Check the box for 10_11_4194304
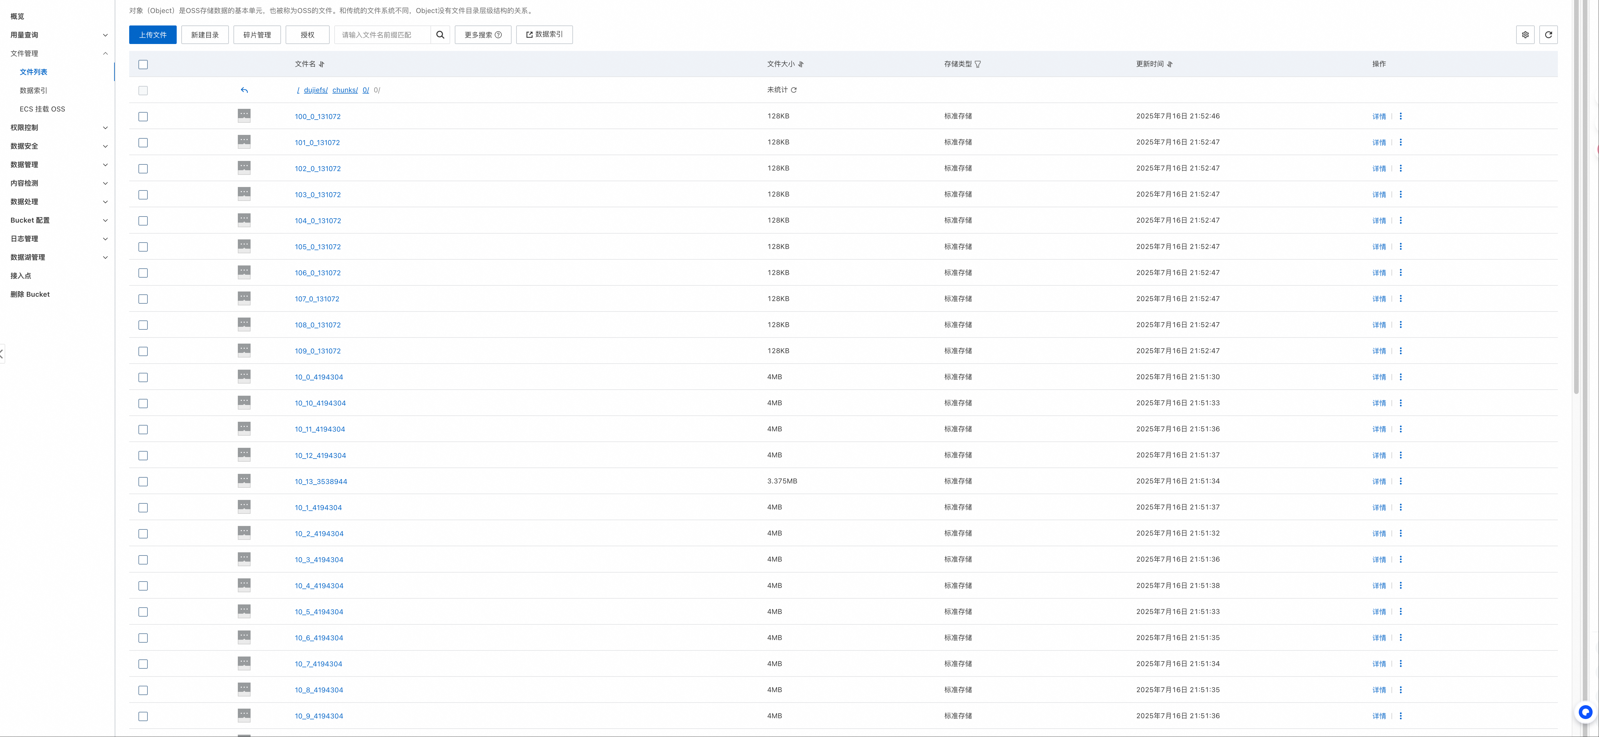 pos(143,429)
